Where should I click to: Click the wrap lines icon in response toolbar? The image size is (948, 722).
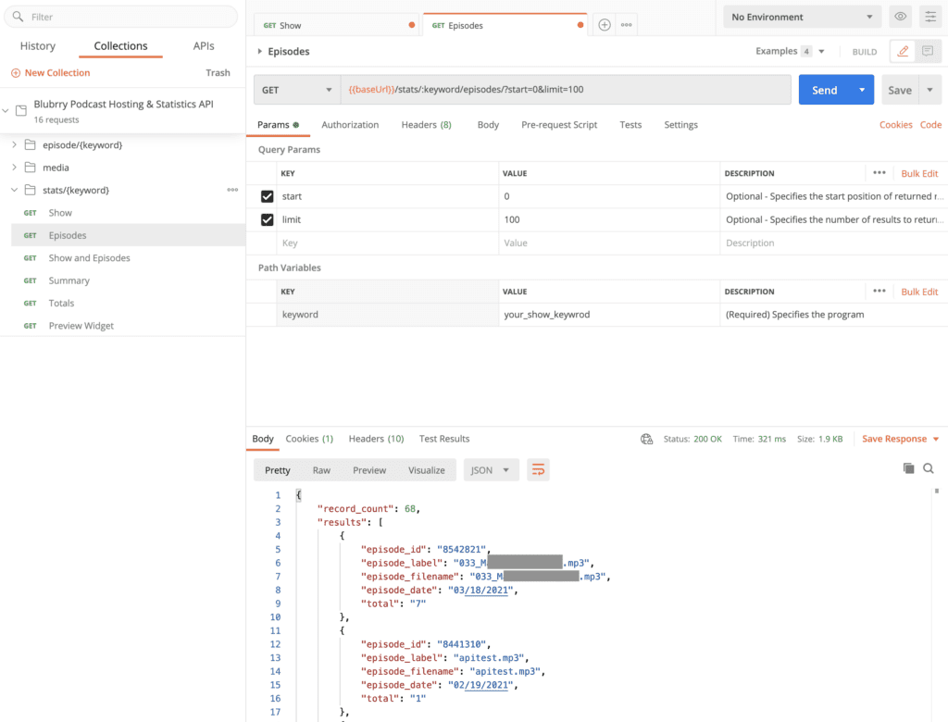tap(538, 470)
